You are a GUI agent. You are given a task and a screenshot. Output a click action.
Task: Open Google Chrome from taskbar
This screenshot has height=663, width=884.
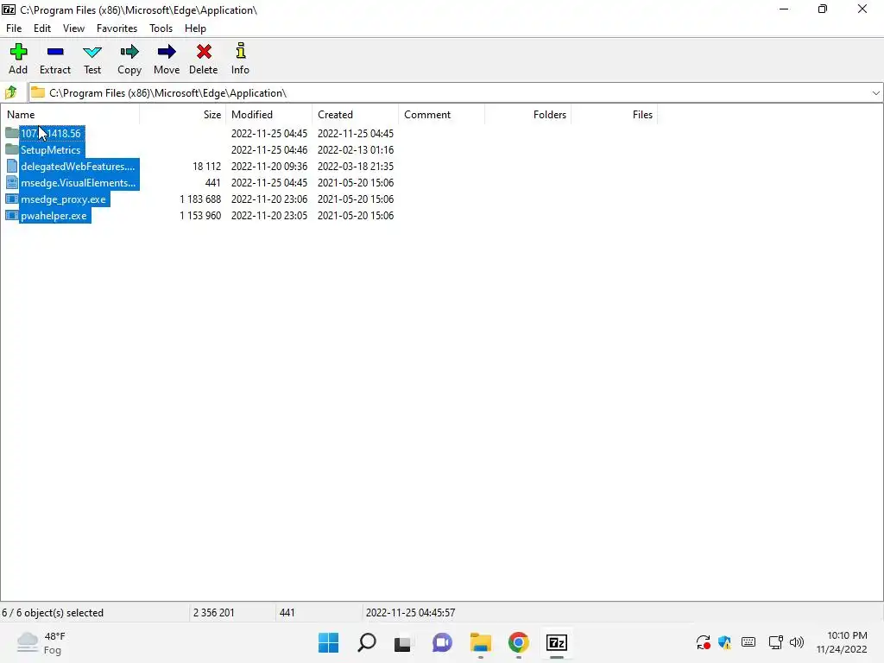click(x=519, y=642)
